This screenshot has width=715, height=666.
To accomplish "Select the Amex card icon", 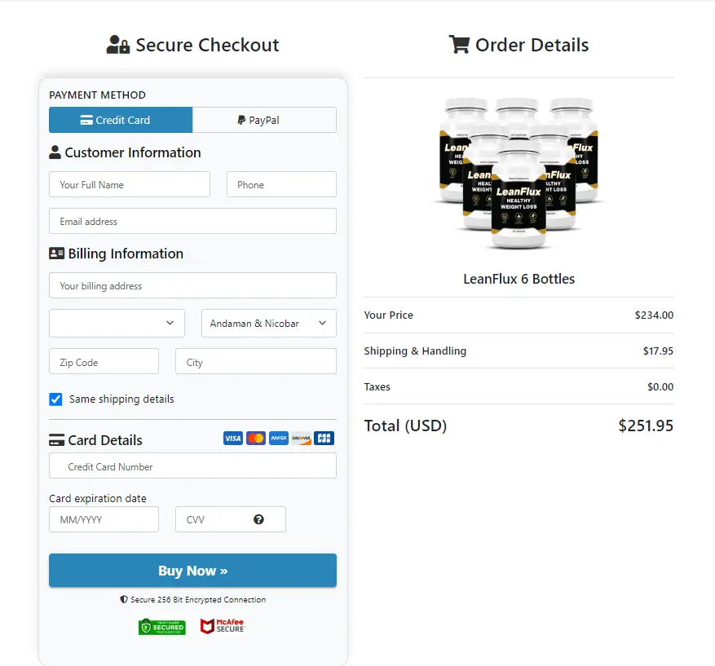I will point(278,438).
